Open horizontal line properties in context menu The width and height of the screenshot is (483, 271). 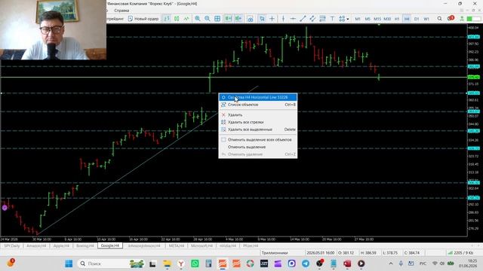coord(258,97)
